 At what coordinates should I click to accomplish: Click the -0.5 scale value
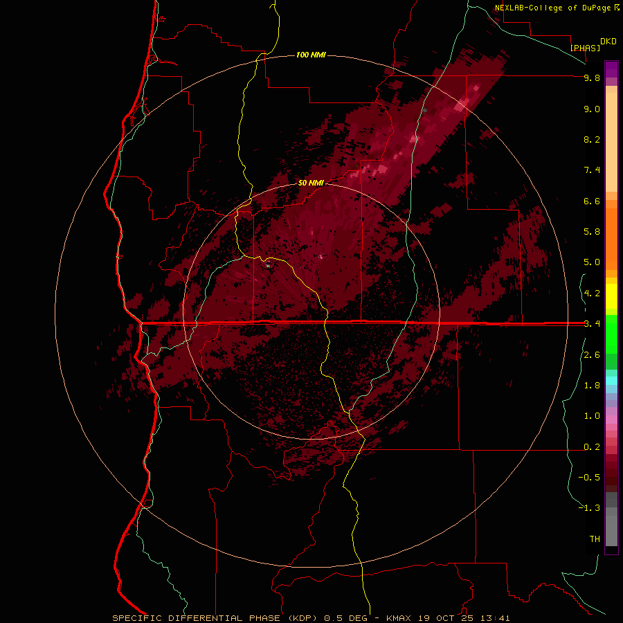pos(589,478)
